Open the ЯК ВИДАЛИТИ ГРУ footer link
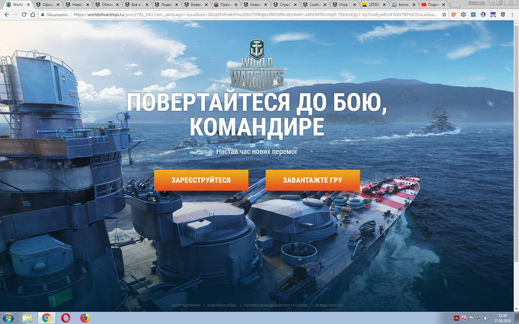 click(x=329, y=305)
